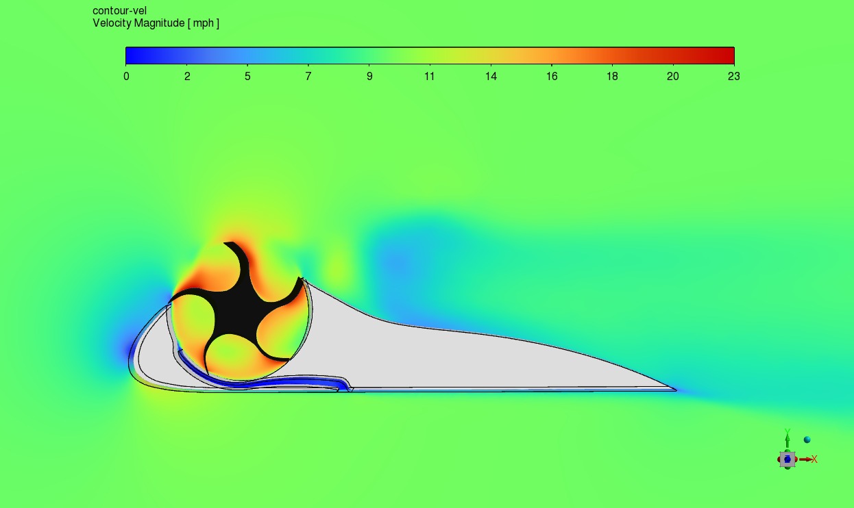
Task: Click the '16' colorbar tick label
Action: (552, 76)
